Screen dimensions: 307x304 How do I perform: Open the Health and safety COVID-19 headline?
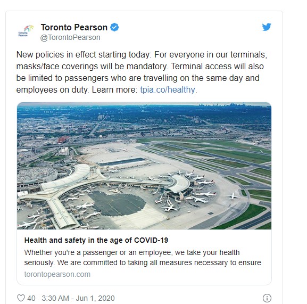coord(96,240)
